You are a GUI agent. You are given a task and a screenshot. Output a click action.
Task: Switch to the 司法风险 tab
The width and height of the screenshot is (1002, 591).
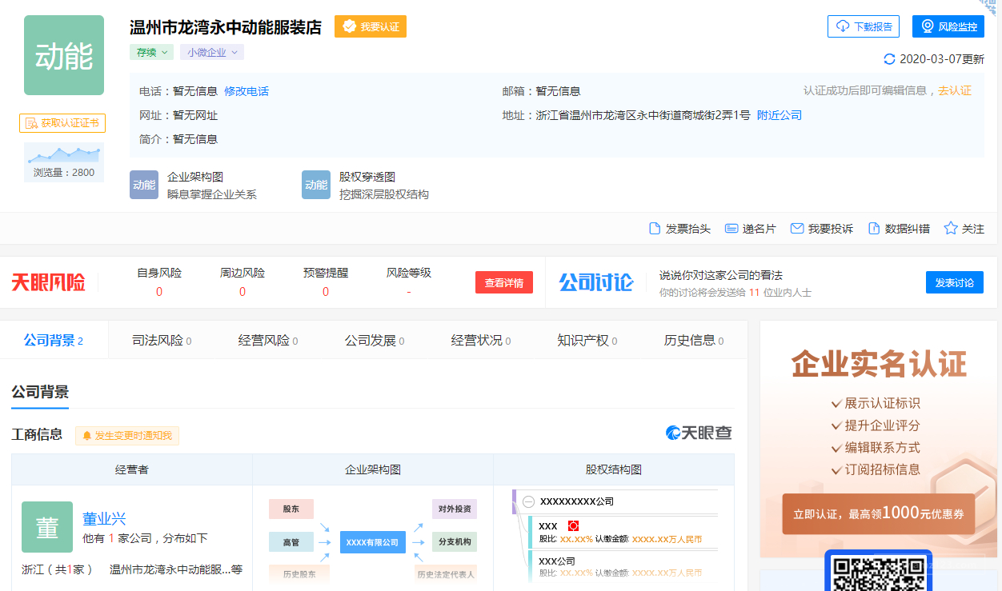[161, 340]
